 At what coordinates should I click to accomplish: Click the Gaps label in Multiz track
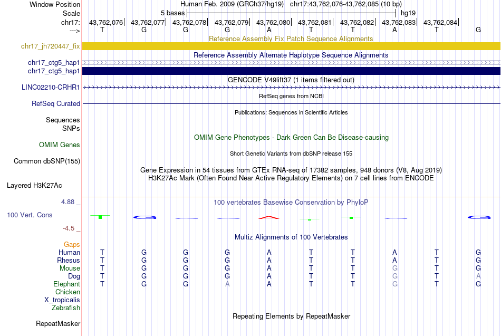click(72, 245)
